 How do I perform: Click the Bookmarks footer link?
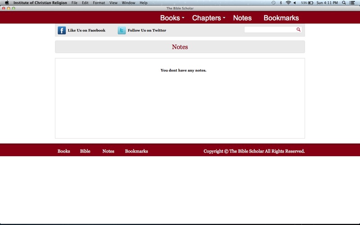136,151
